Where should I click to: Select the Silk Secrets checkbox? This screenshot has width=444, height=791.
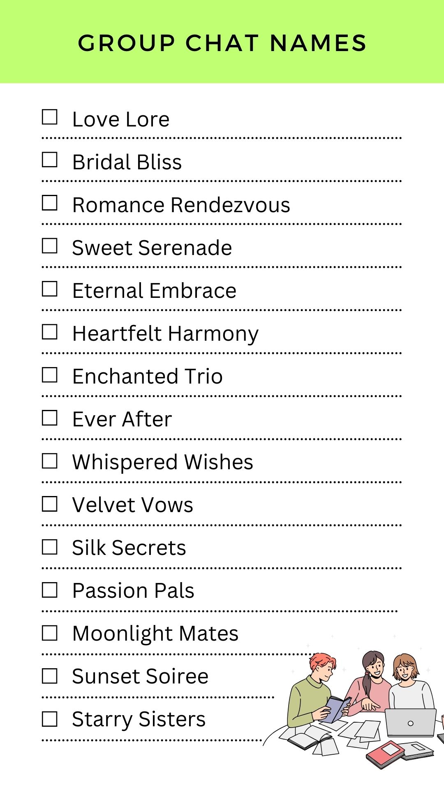(50, 547)
